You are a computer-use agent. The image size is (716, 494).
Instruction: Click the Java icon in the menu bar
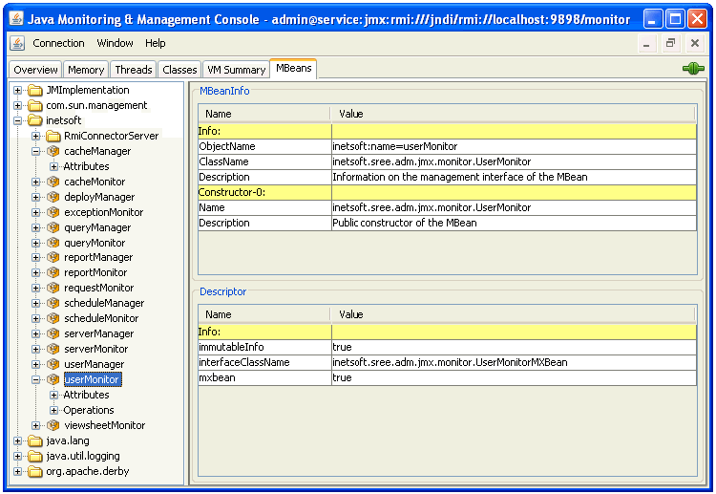[17, 43]
